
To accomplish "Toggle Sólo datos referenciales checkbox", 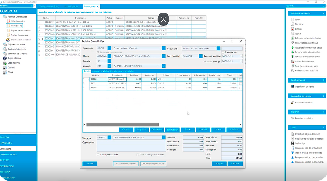I will (x=97, y=53).
